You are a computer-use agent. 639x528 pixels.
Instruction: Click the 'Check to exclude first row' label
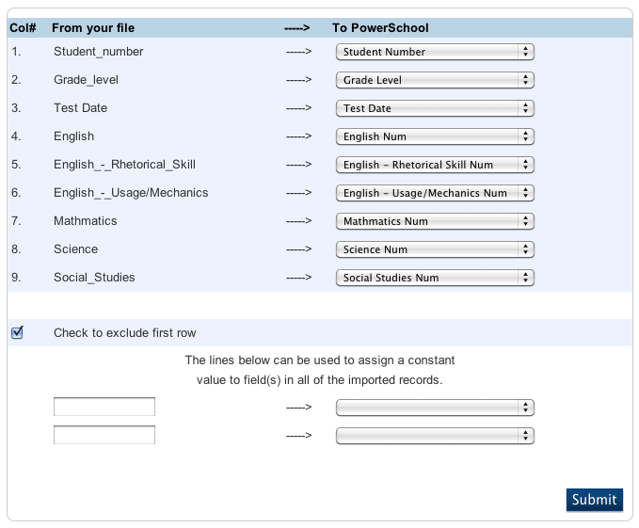point(125,333)
